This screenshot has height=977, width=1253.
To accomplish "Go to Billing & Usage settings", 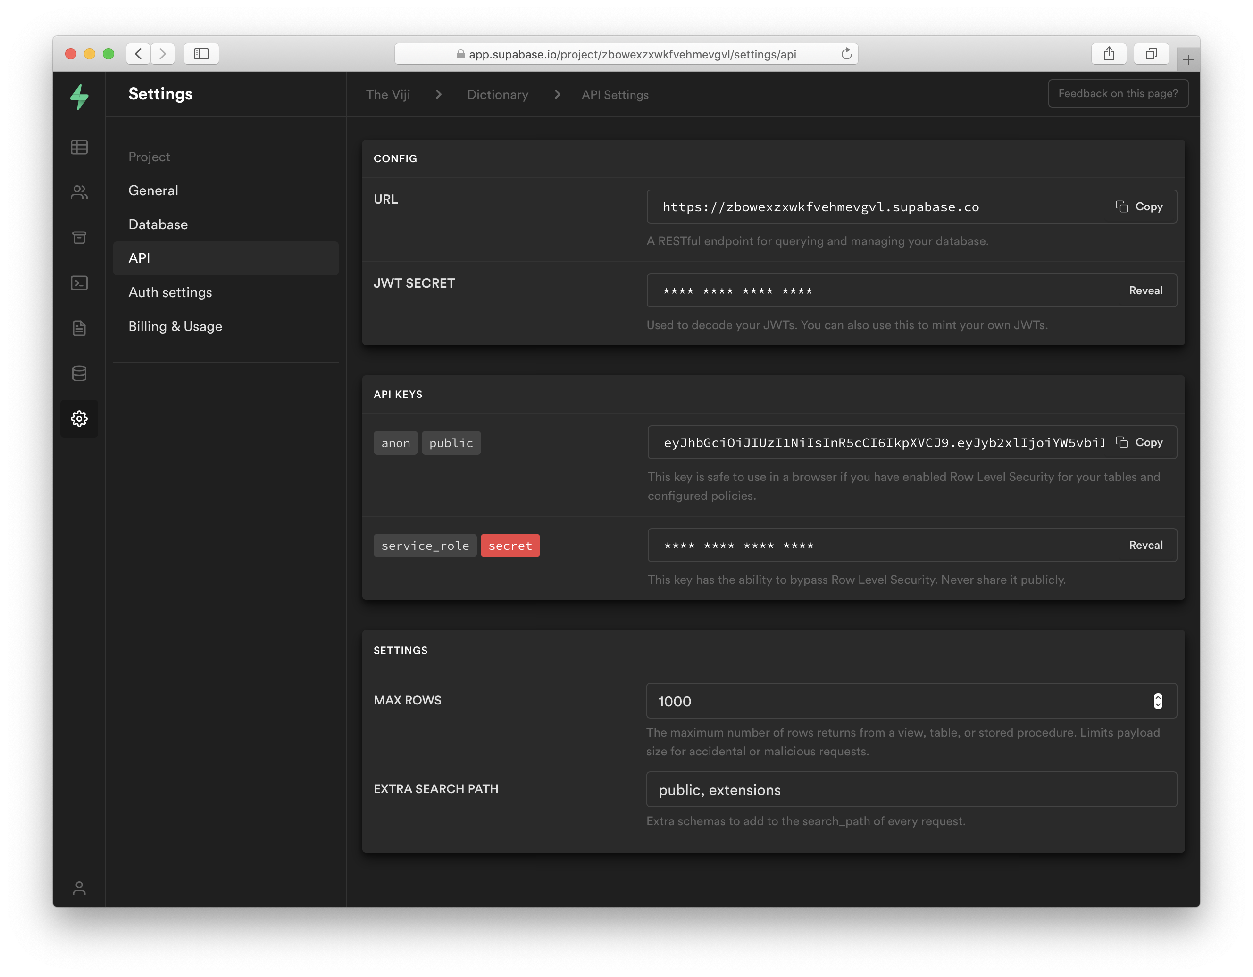I will (x=175, y=326).
